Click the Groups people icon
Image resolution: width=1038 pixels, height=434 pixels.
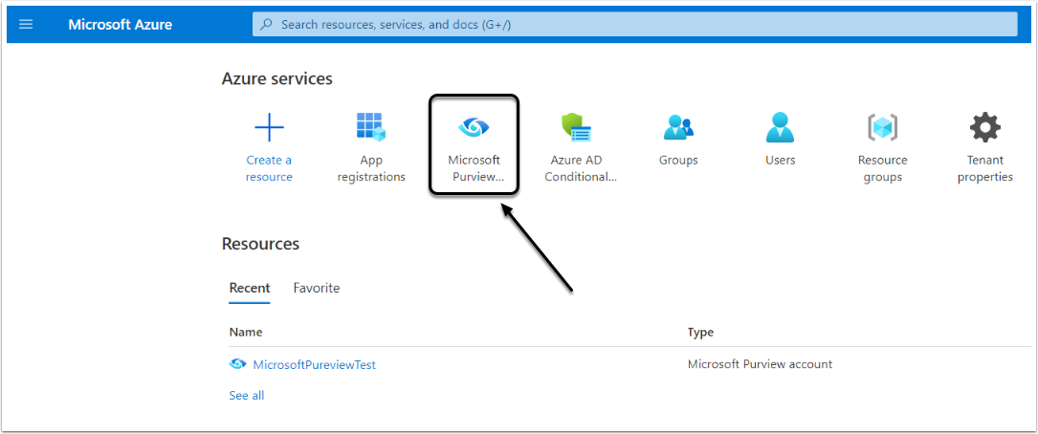click(678, 127)
